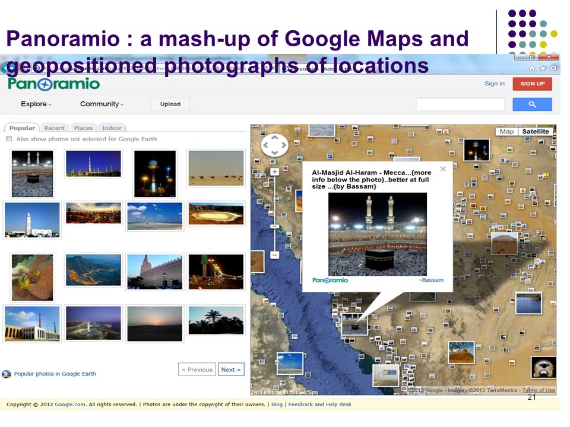Open Popular photos in Google Earth link
The width and height of the screenshot is (570, 427).
click(55, 374)
